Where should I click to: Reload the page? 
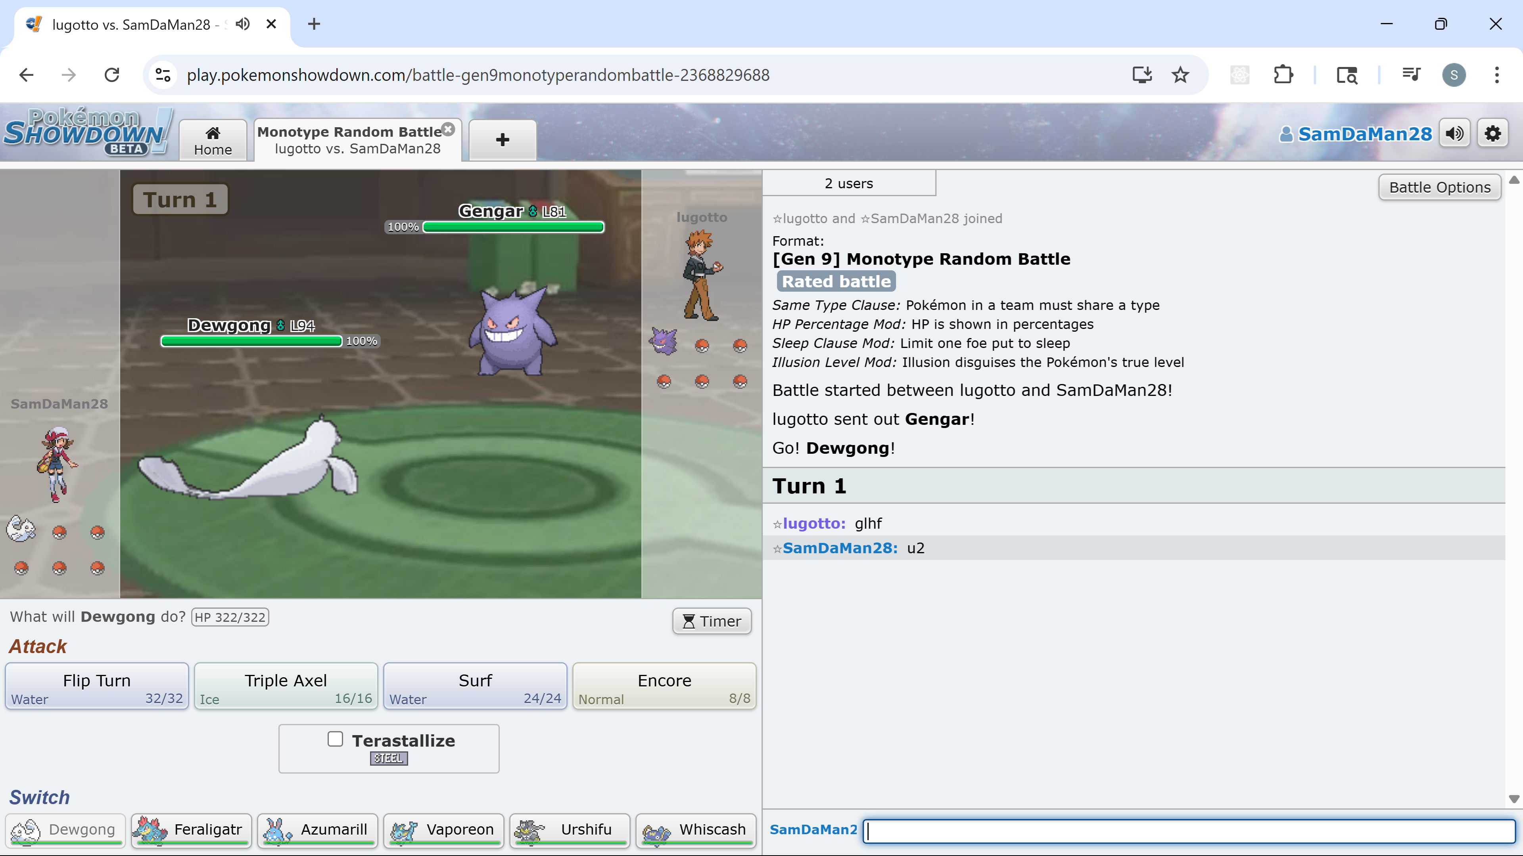(112, 75)
